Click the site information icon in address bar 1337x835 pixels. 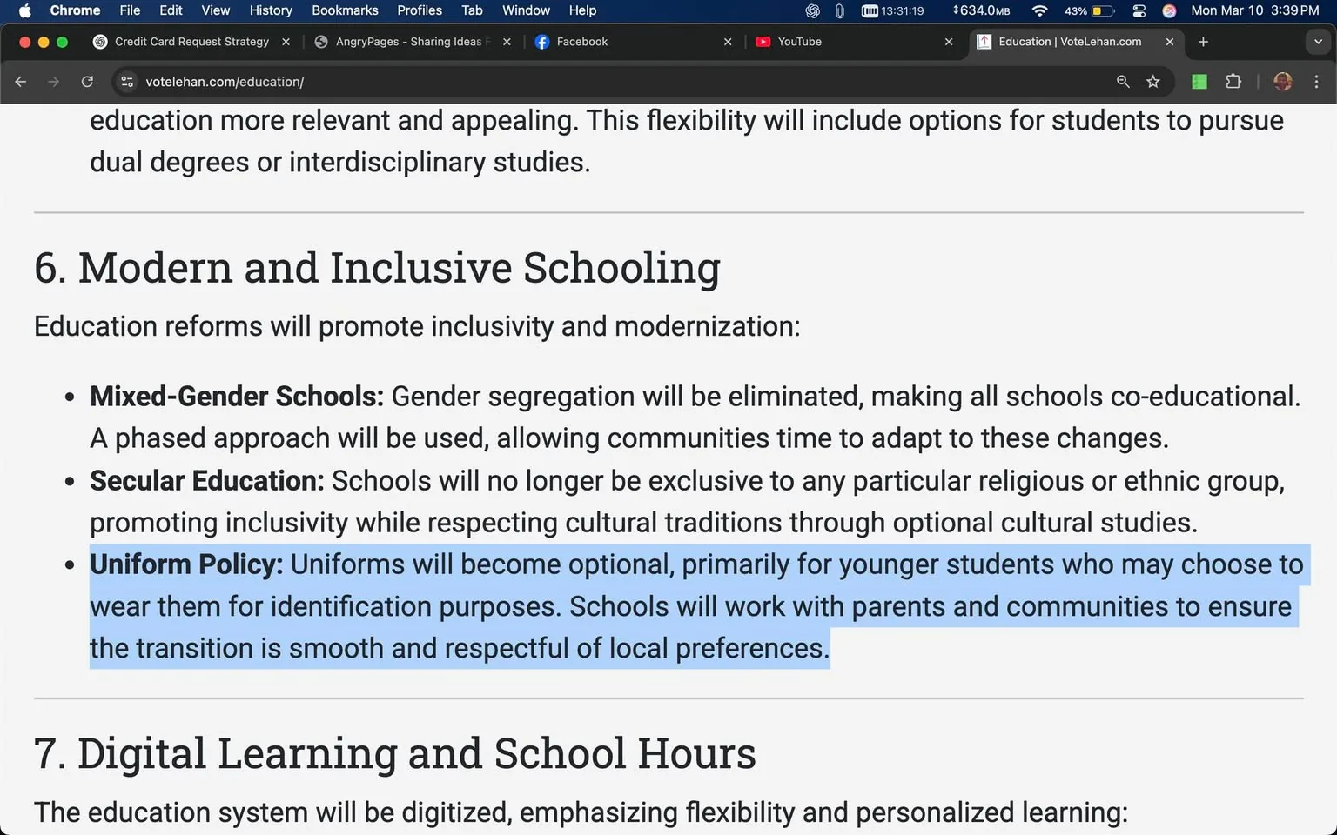[127, 82]
